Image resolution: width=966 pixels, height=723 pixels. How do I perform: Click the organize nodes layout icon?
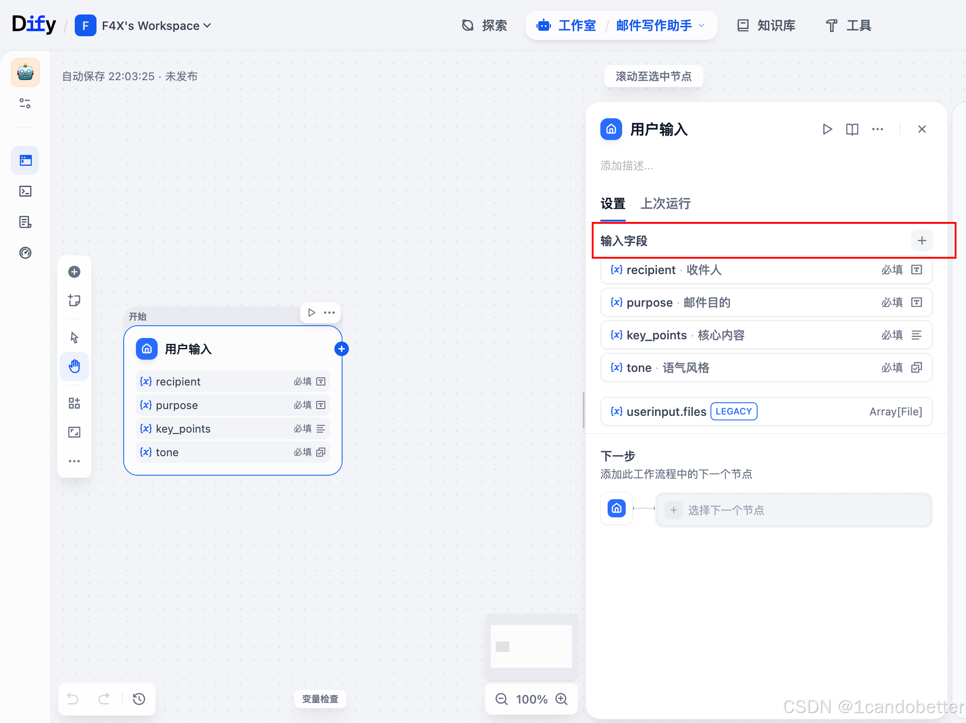[x=74, y=403]
